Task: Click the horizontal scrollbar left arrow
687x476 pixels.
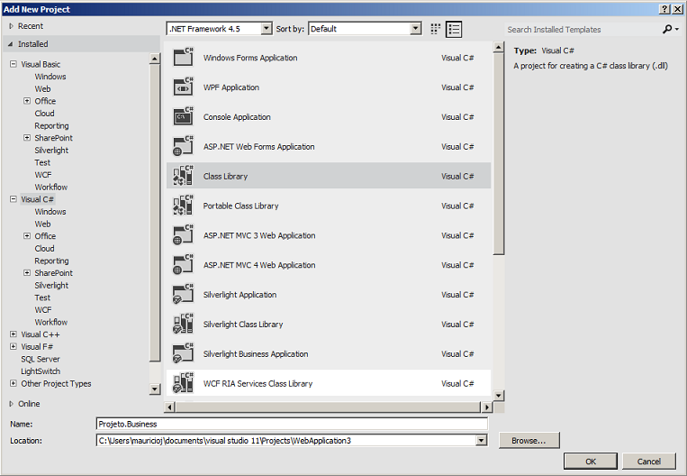Action: 169,407
